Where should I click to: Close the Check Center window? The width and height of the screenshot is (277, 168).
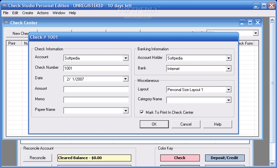[258, 23]
